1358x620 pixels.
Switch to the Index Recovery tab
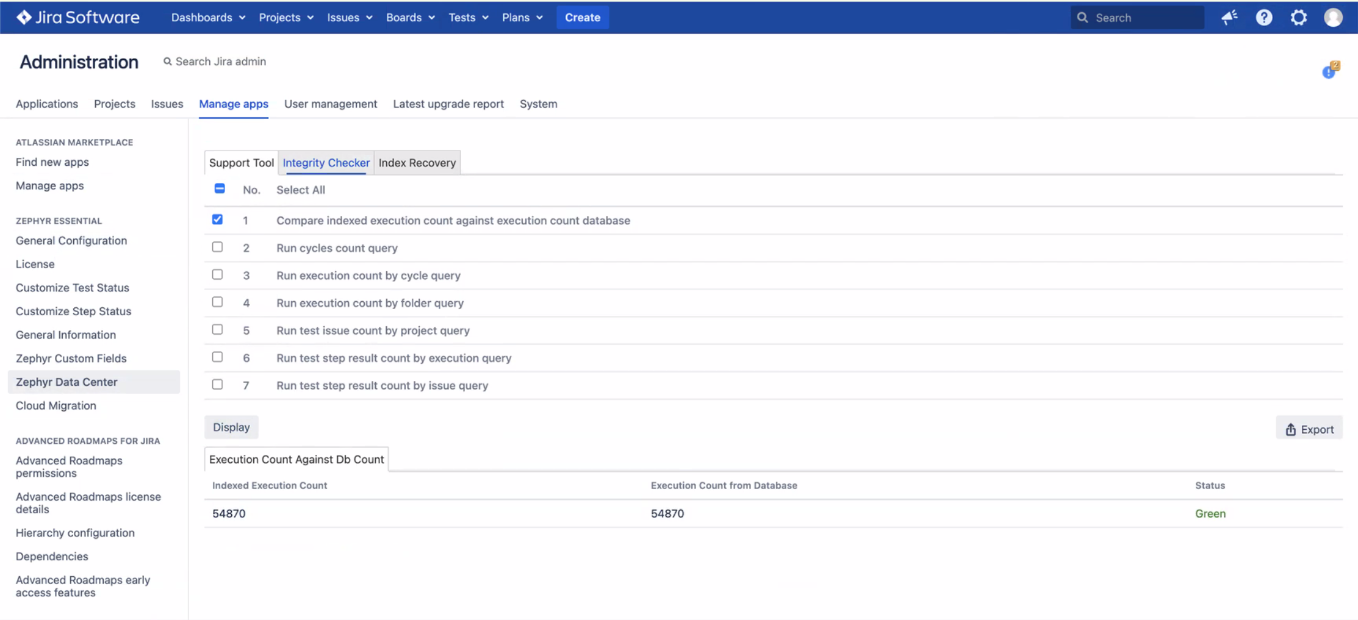pyautogui.click(x=417, y=163)
